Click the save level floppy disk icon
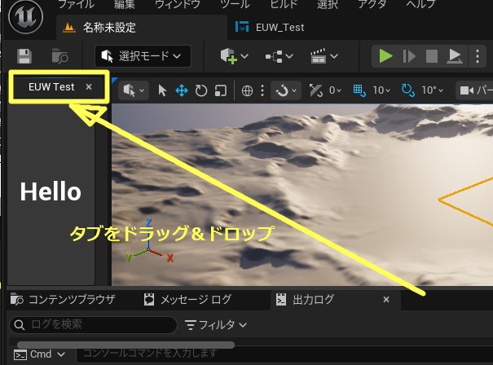The height and width of the screenshot is (365, 493). (x=24, y=56)
